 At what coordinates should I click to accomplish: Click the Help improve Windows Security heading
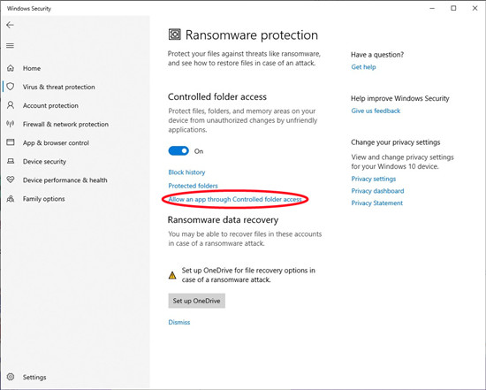tap(399, 99)
